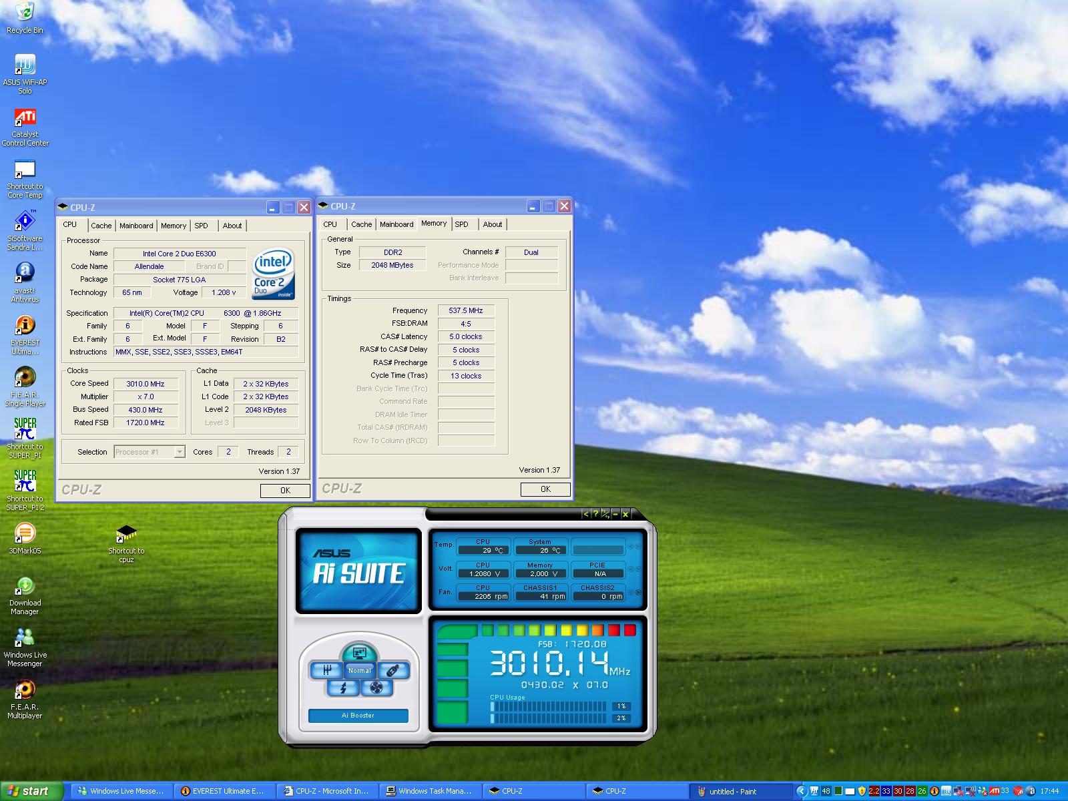Click taskbar clock showing 17:44
This screenshot has height=801, width=1068.
tap(1050, 791)
